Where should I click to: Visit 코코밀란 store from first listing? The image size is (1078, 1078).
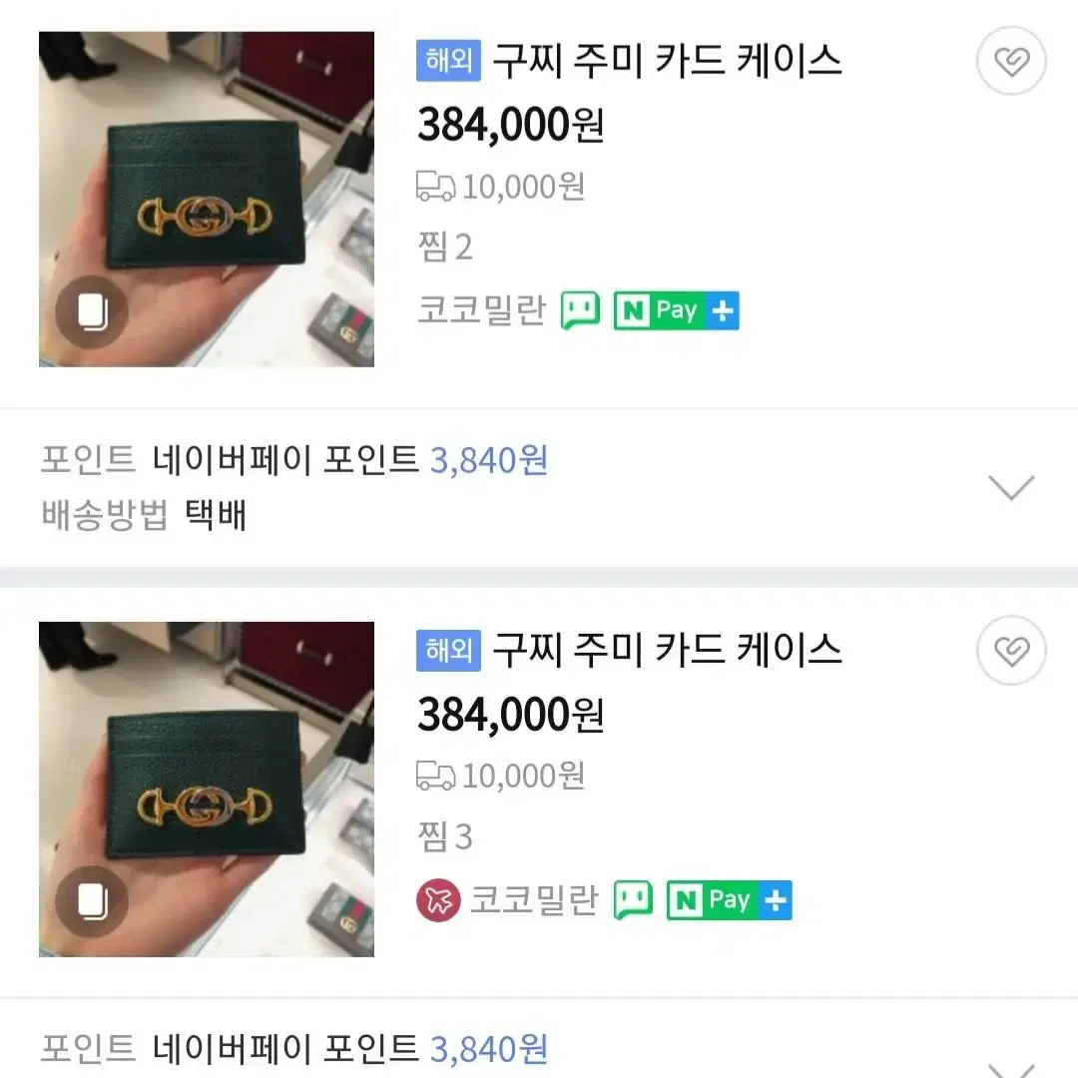[482, 310]
